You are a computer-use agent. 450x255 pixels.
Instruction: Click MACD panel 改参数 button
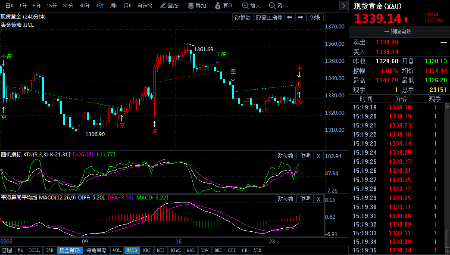click(285, 199)
